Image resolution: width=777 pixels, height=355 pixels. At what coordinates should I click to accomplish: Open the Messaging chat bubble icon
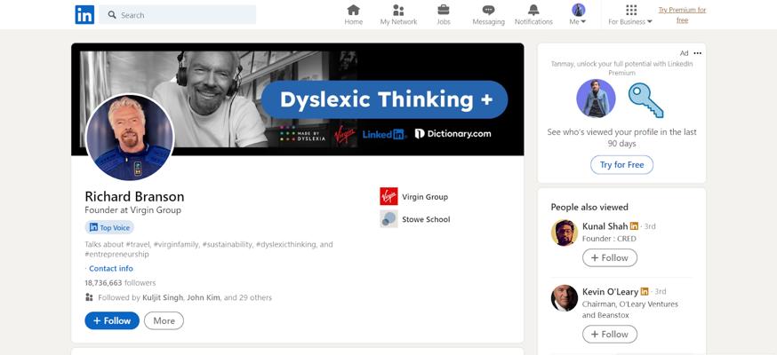coord(489,10)
